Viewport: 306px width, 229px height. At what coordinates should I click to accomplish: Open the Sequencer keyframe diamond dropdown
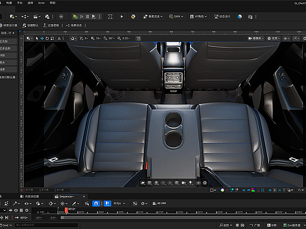tap(52, 204)
